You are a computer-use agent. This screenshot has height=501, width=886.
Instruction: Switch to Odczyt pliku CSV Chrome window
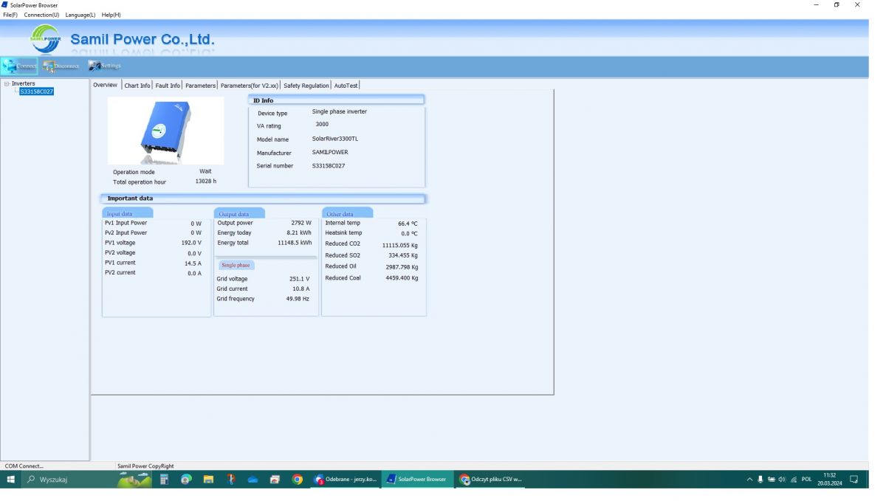(491, 480)
